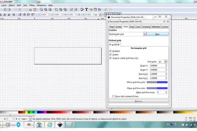Image resolution: width=197 pixels, height=131 pixels.
Task: Switch to the Snap tab
Action: click(131, 27)
